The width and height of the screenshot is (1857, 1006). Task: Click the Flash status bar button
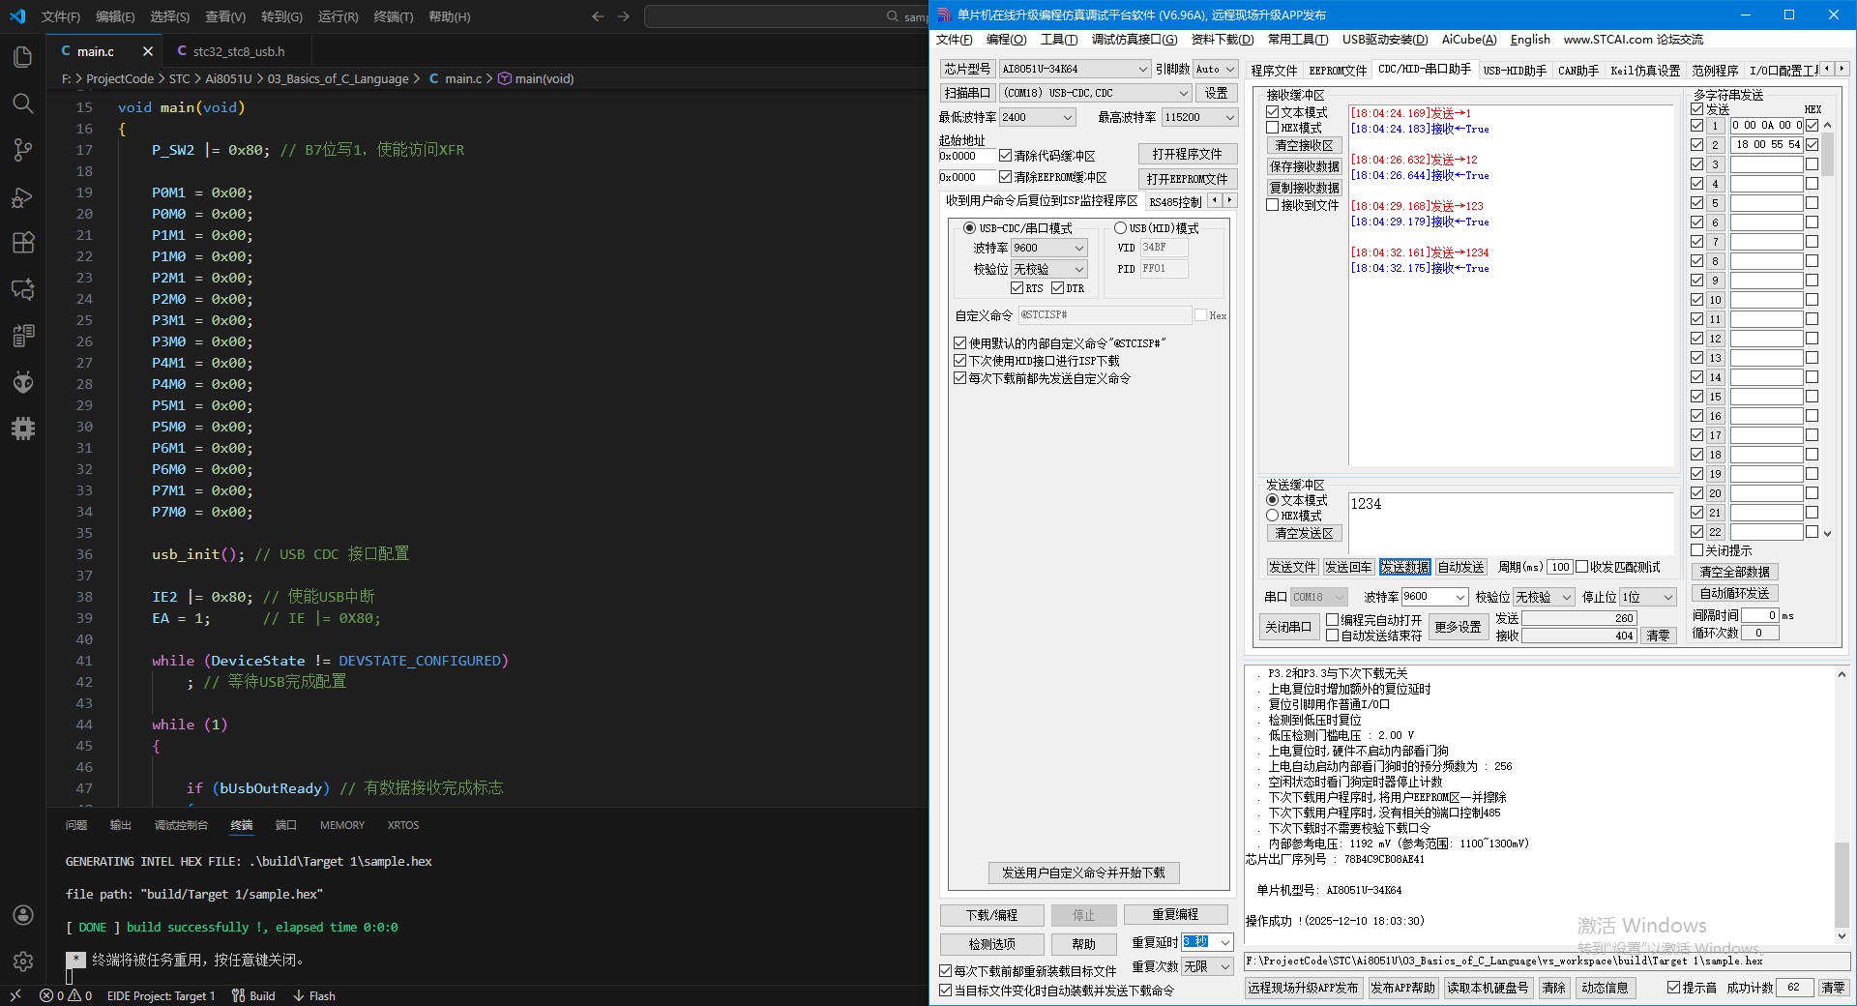point(314,995)
